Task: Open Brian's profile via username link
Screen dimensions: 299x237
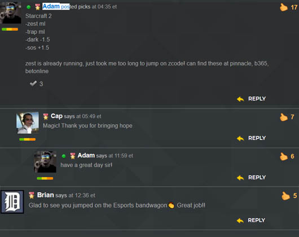Action: point(45,195)
